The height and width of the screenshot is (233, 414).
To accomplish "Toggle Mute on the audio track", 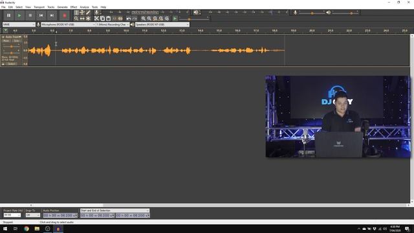I will (6, 41).
